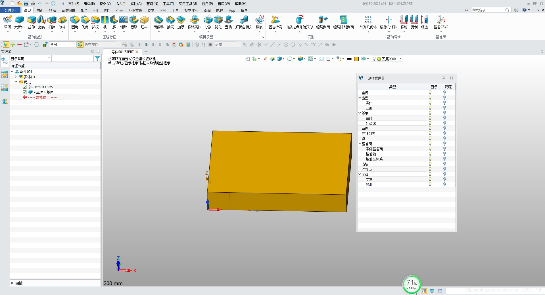Click the 孔 hole tool
Screen dimensions: 545x295
click(105, 22)
